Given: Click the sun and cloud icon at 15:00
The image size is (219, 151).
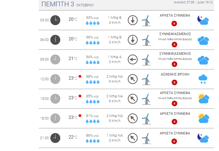Looking at the screenshot, I should [x=203, y=98].
